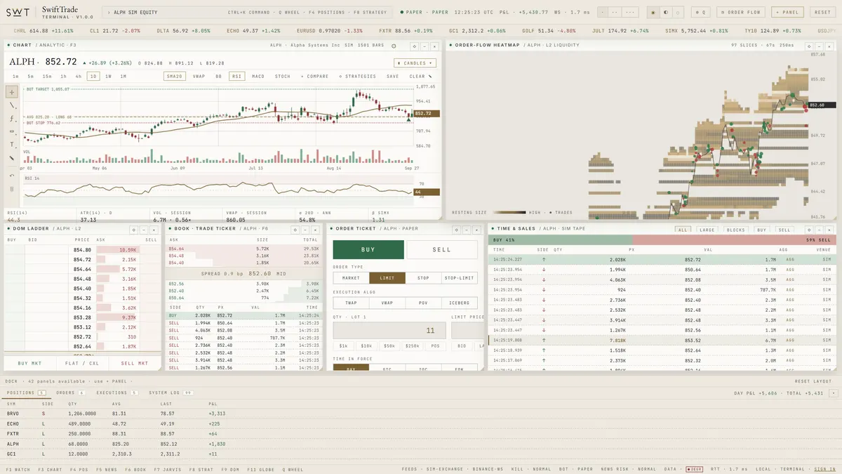The image size is (842, 474).
Task: Pop out the Order-Flow Heatmap panel
Action: click(x=809, y=46)
